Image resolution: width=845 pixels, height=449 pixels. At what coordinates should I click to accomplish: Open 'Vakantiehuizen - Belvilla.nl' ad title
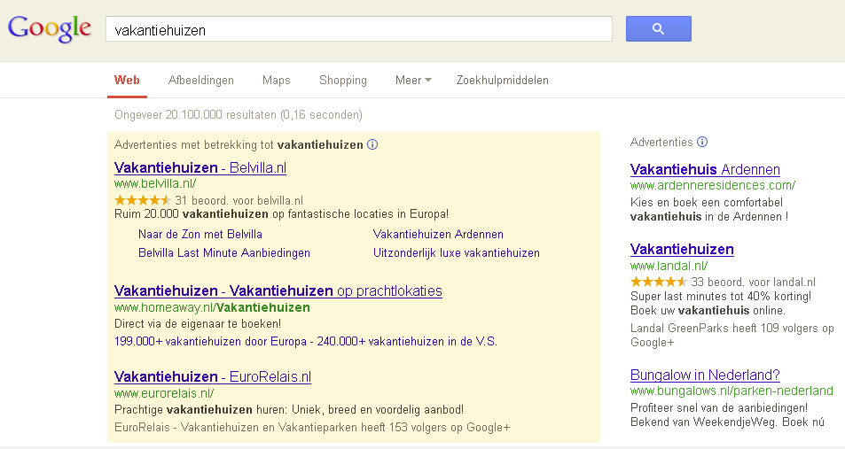coord(200,167)
